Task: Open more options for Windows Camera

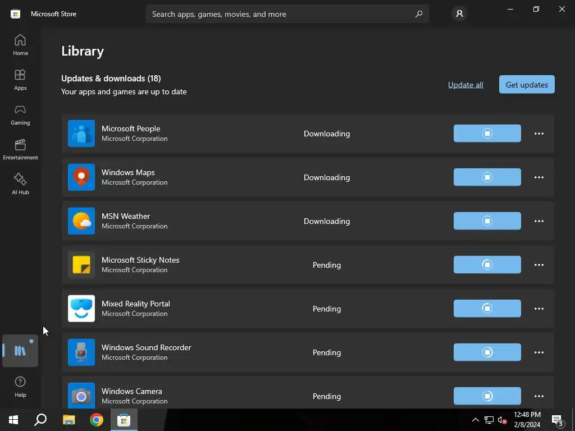Action: click(x=539, y=396)
